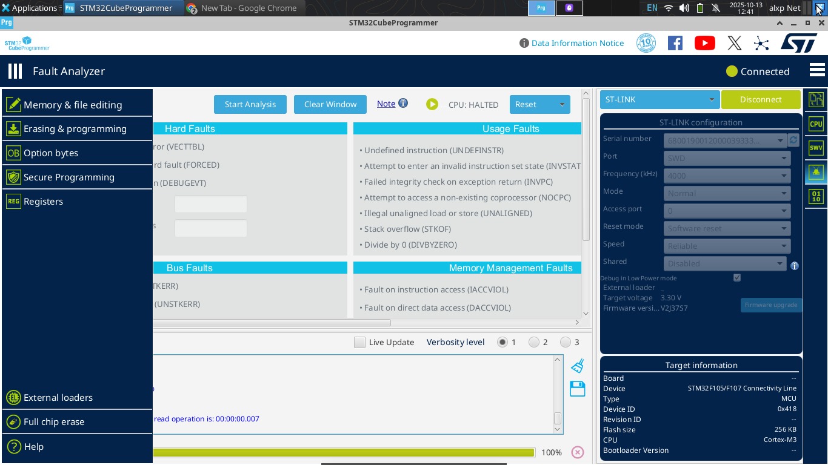
Task: Click the save log floppy disk icon
Action: [578, 389]
